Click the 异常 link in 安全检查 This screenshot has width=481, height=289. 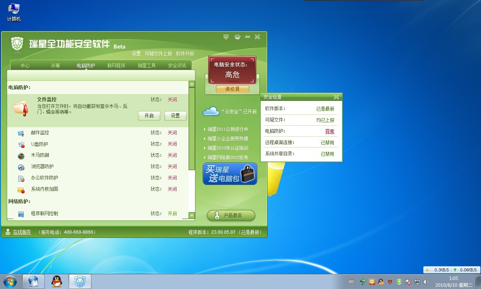point(330,131)
